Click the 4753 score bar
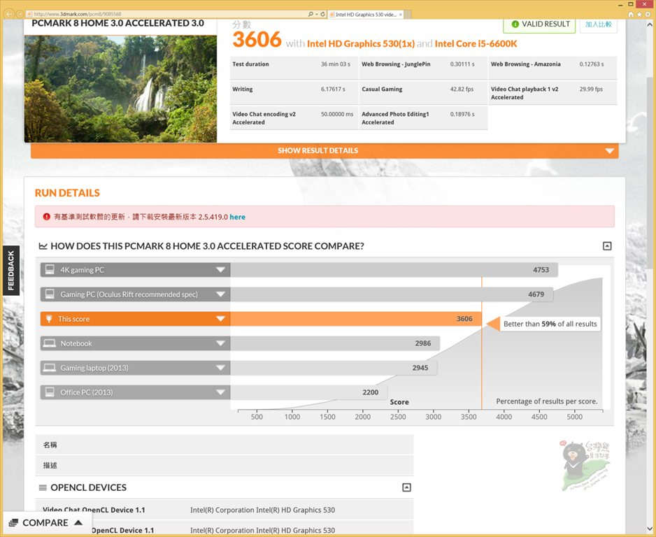The height and width of the screenshot is (537, 656). 394,270
